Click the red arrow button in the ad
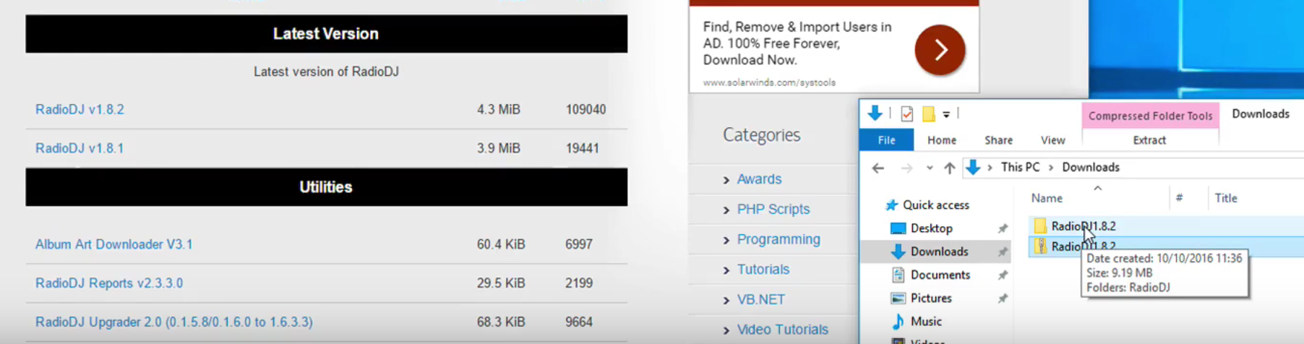Screen dimensions: 1304x344 [x=940, y=50]
